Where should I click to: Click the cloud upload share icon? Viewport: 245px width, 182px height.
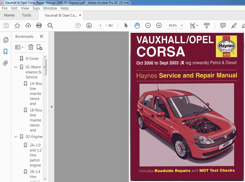(28, 26)
